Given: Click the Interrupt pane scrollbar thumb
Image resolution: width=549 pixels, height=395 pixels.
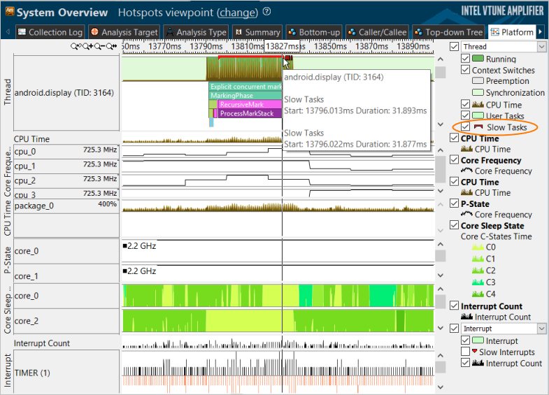Looking at the screenshot, I should 441,367.
